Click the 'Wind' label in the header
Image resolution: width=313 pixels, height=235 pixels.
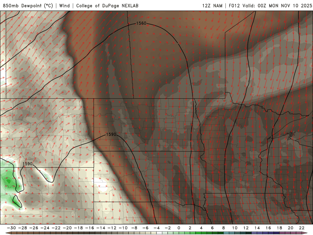65,5
